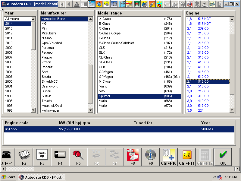Click the Manufacturer list scroll-down arrow
Screen dimensions: 241x181
click(91, 110)
